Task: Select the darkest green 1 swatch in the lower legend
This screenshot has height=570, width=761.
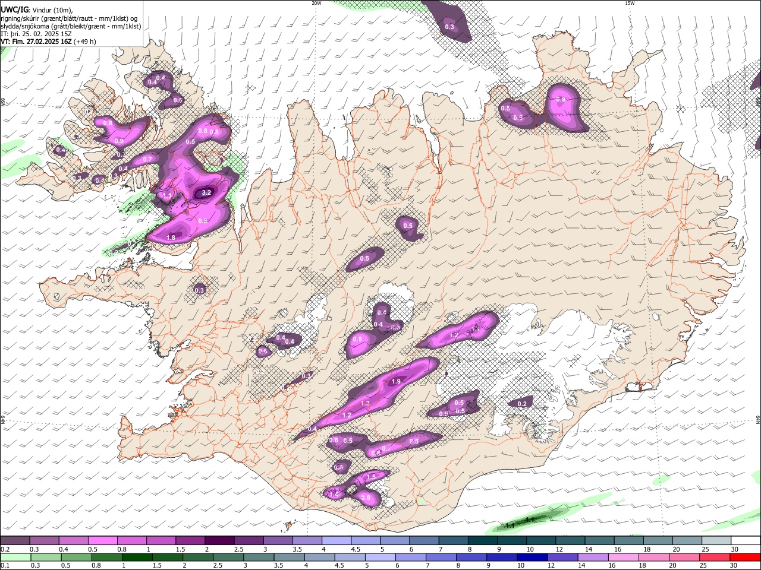Action: 136,557
